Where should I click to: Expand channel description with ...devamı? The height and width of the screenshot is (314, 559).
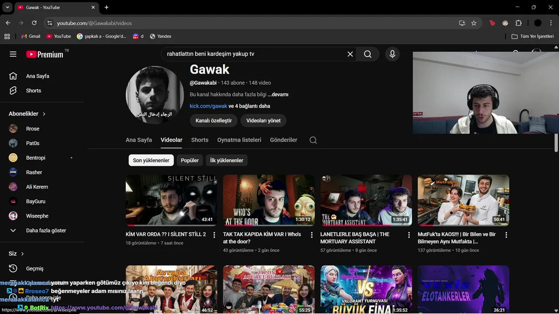278,95
